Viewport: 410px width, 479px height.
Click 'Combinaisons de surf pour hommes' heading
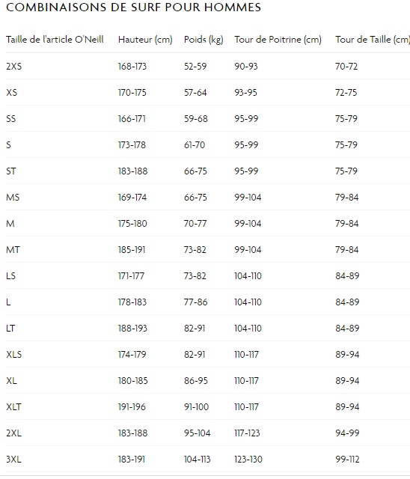click(x=133, y=7)
